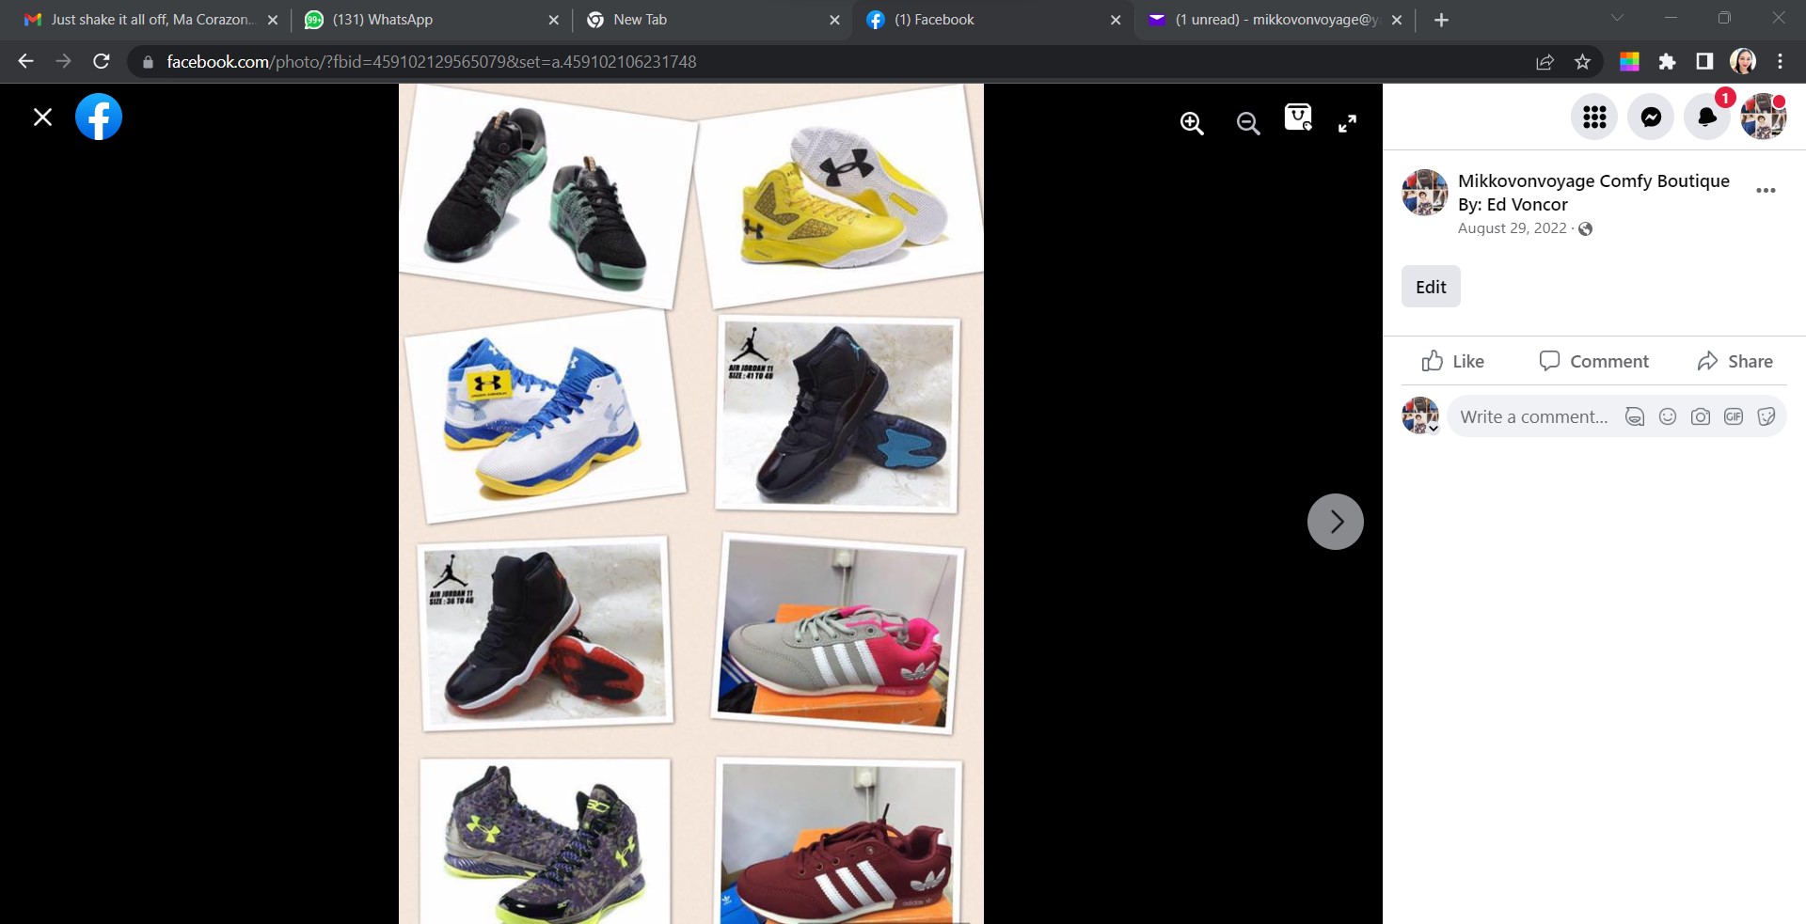Enter fullscreen view with expand arrows icon
Image resolution: width=1806 pixels, height=924 pixels.
click(1348, 123)
